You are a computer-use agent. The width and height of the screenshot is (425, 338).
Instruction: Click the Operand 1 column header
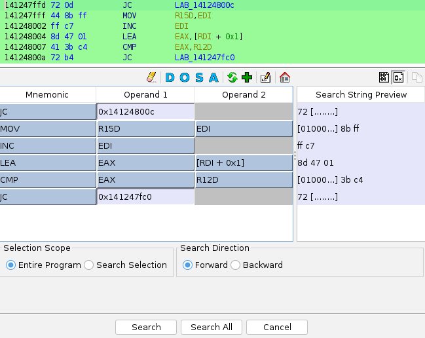coord(145,94)
